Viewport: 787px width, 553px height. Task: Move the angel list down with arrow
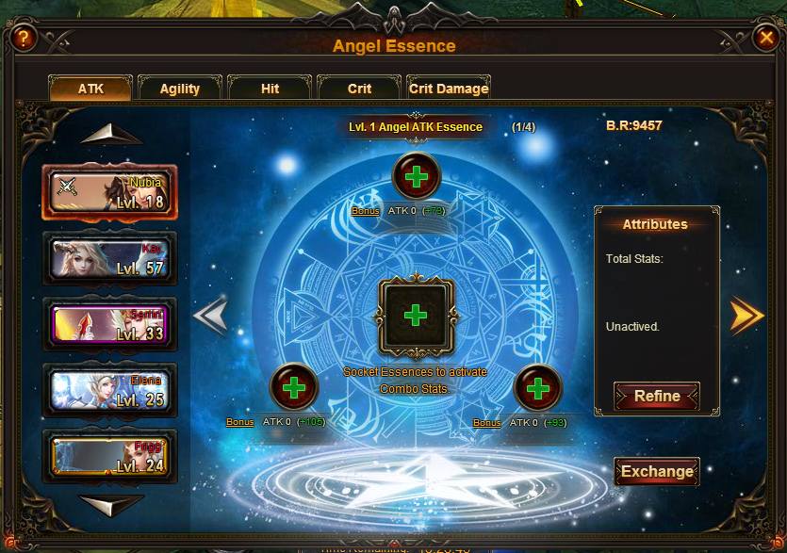[x=111, y=505]
